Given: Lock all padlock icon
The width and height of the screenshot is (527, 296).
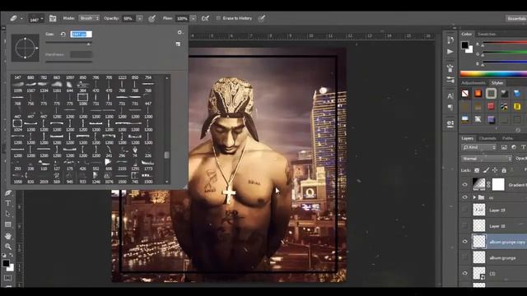Looking at the screenshot, I should (504, 170).
